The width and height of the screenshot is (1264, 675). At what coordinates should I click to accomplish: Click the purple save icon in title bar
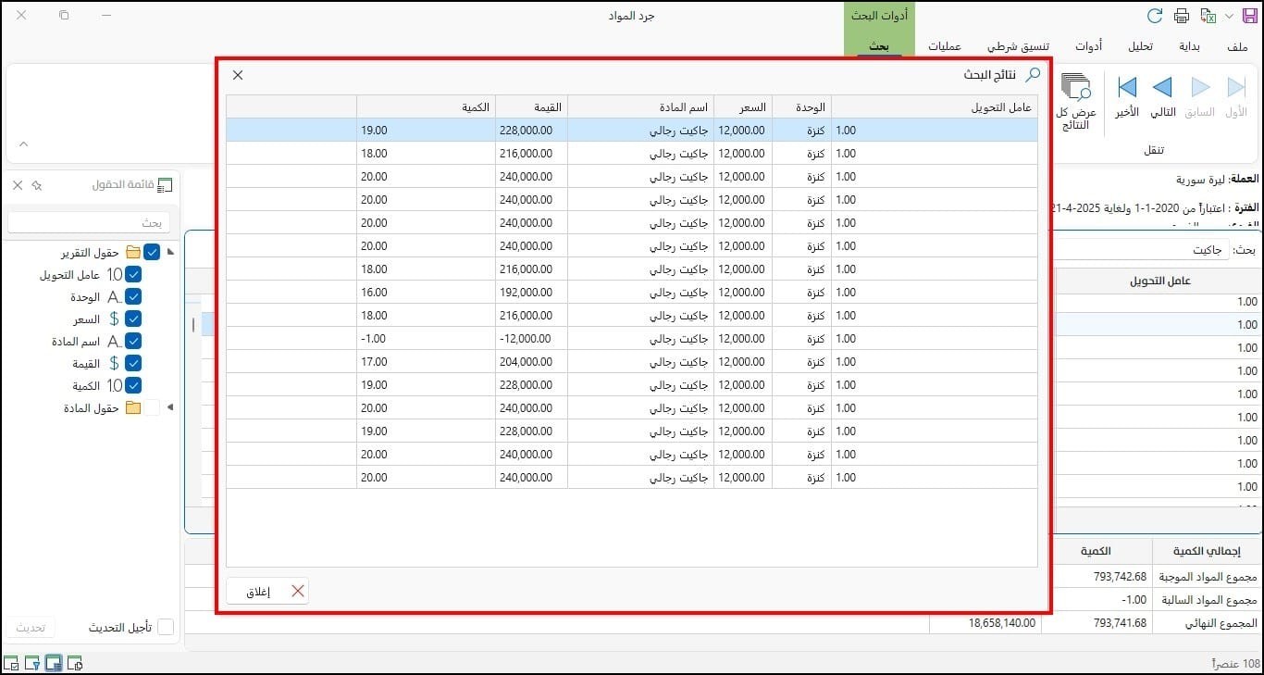click(x=1249, y=16)
